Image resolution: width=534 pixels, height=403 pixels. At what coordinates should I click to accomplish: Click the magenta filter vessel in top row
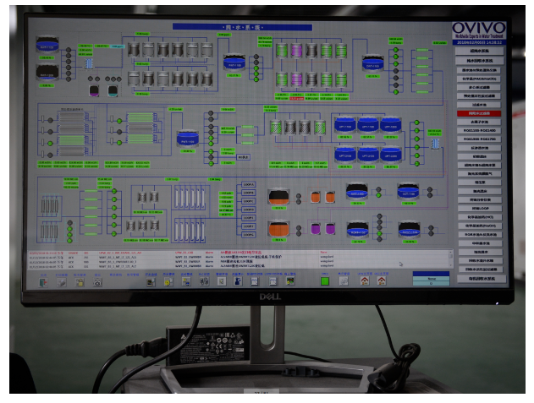pos(298,51)
